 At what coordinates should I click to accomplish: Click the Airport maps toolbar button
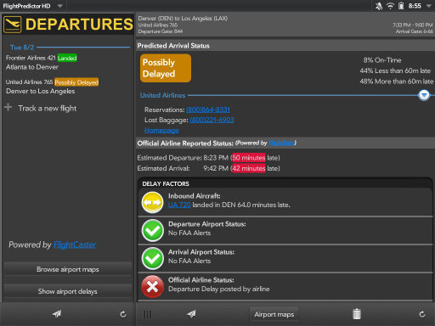[274, 314]
